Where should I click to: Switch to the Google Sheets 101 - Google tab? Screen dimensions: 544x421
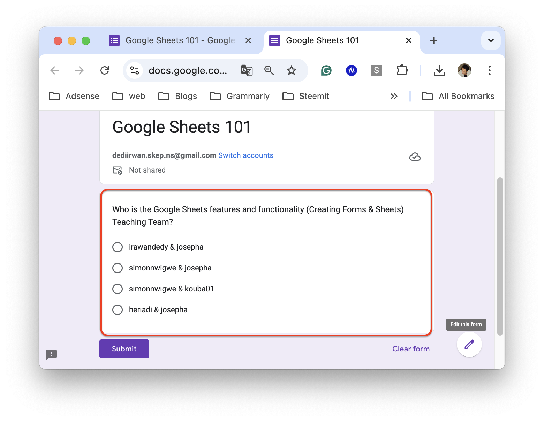(181, 40)
